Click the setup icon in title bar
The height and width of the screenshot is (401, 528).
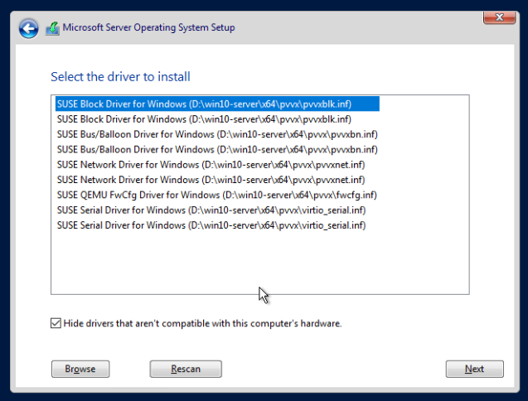52,28
